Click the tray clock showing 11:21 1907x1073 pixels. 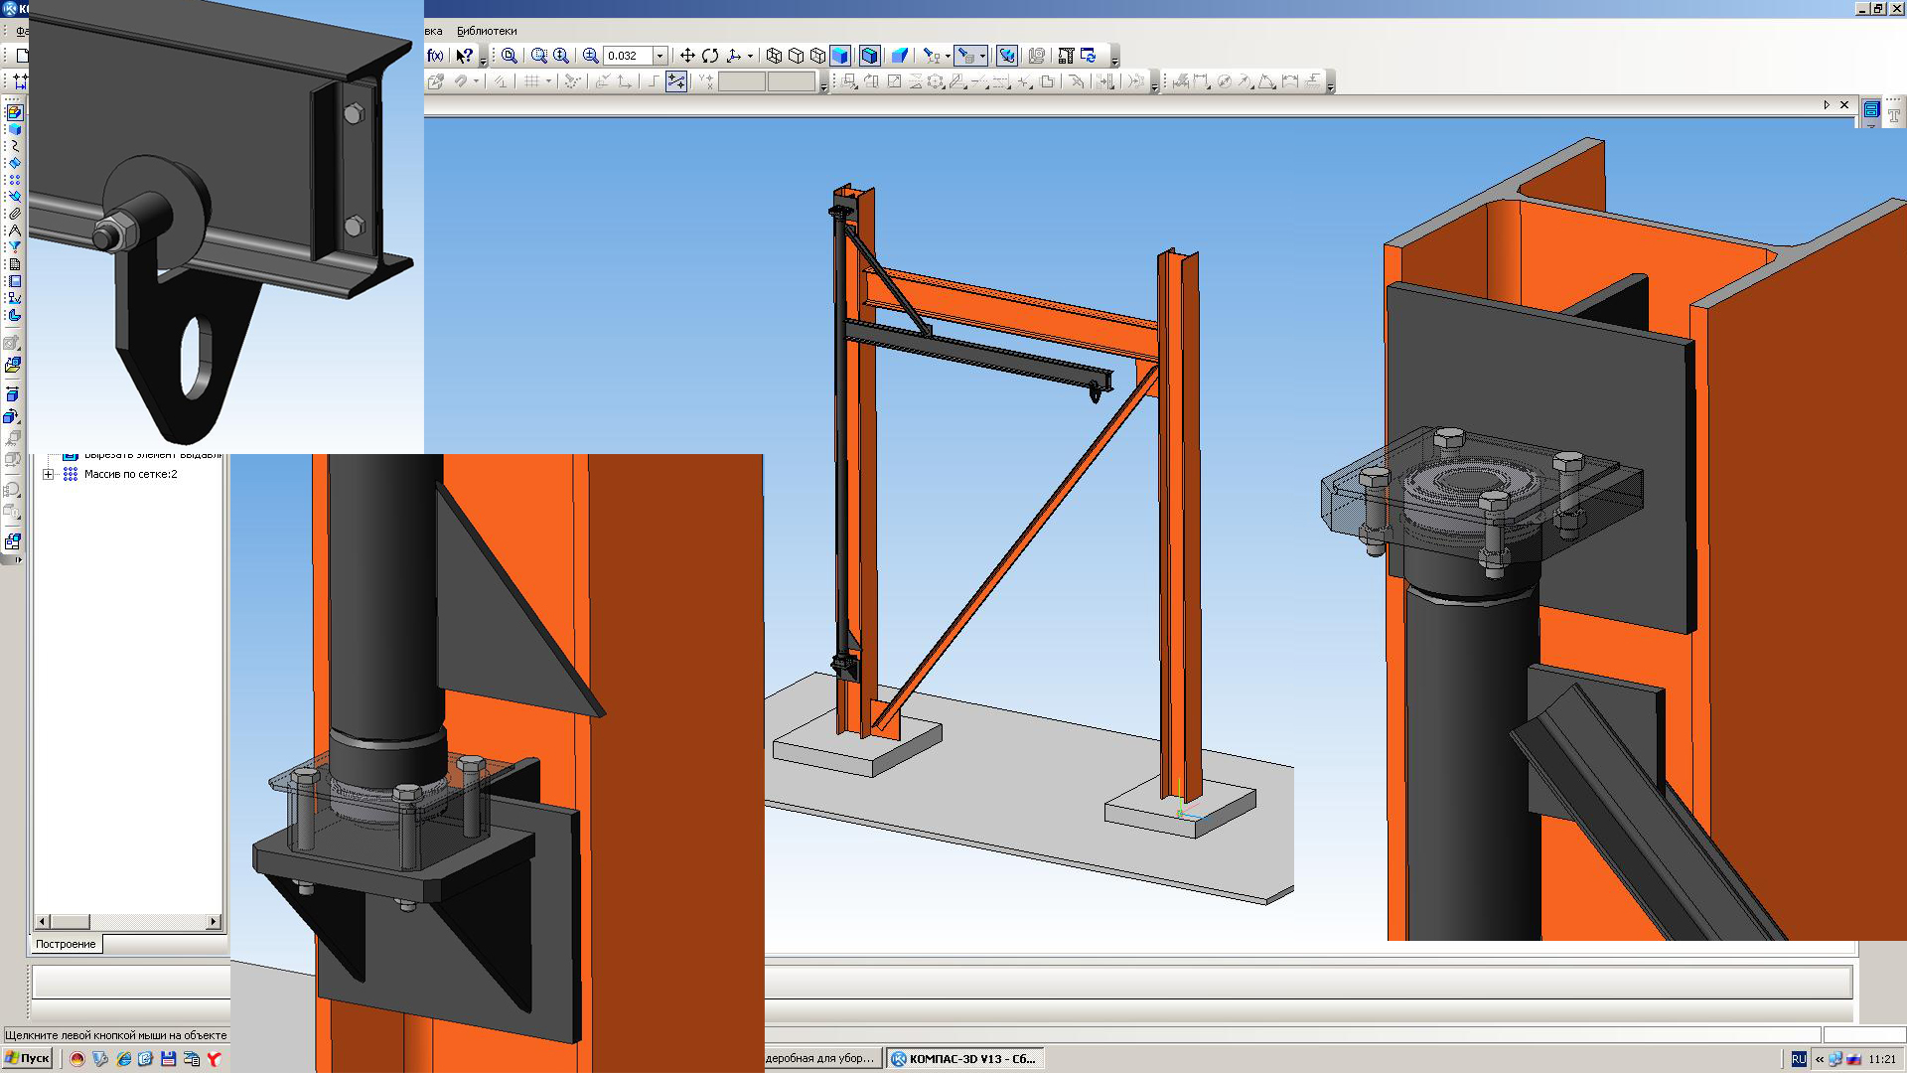pyautogui.click(x=1881, y=1060)
